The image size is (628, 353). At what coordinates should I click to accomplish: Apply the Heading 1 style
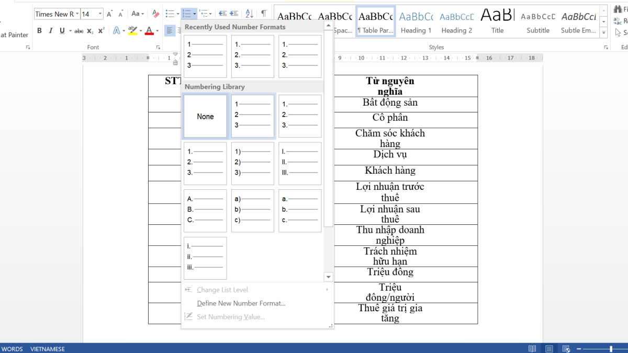click(x=416, y=21)
